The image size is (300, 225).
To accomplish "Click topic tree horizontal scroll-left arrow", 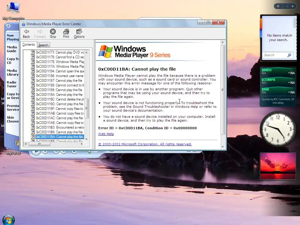I will [x=26, y=144].
